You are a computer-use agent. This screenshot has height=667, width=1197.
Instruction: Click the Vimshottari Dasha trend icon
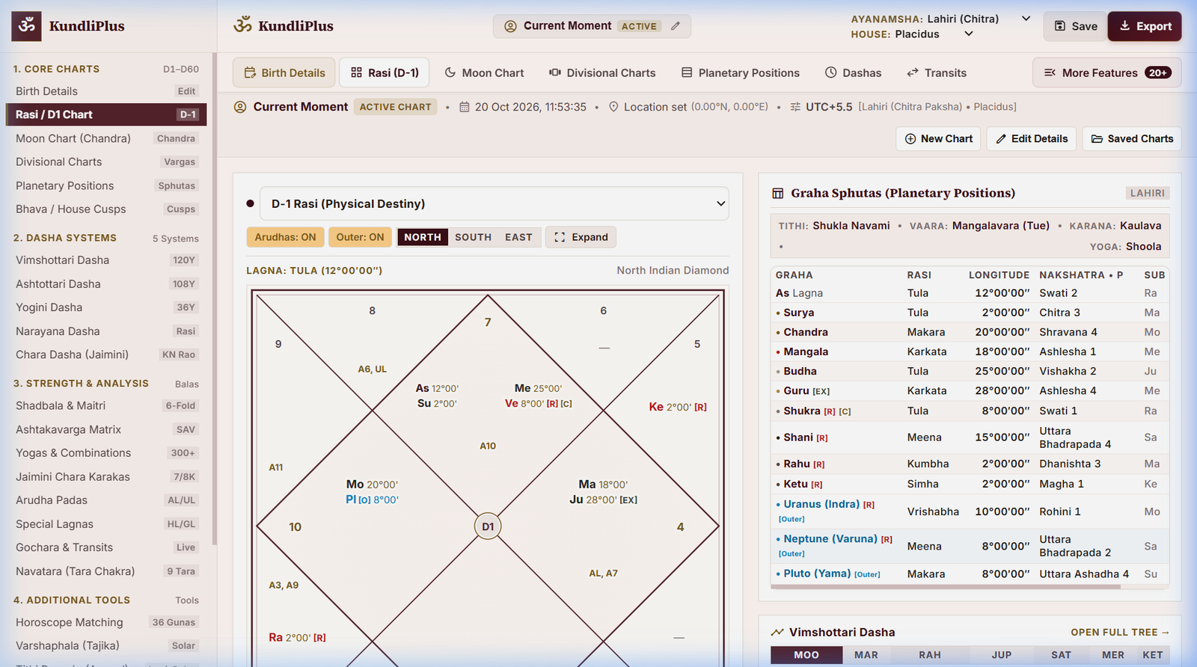point(778,632)
